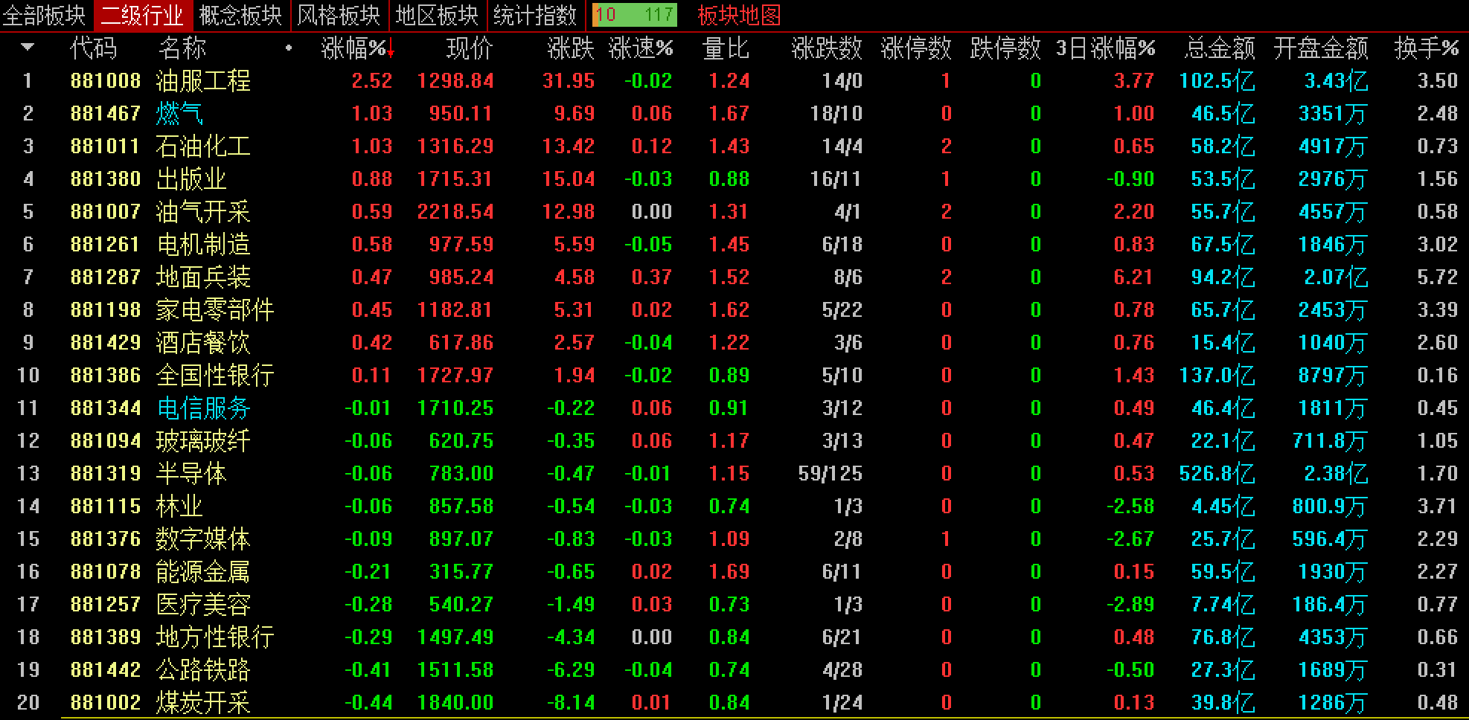The width and height of the screenshot is (1469, 720).
Task: Click volume ratio 1.69 in 能源金属 row
Action: [729, 571]
